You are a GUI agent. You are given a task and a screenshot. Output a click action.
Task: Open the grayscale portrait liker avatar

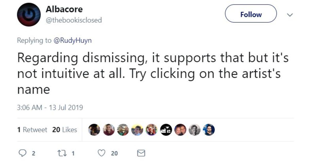(194, 130)
